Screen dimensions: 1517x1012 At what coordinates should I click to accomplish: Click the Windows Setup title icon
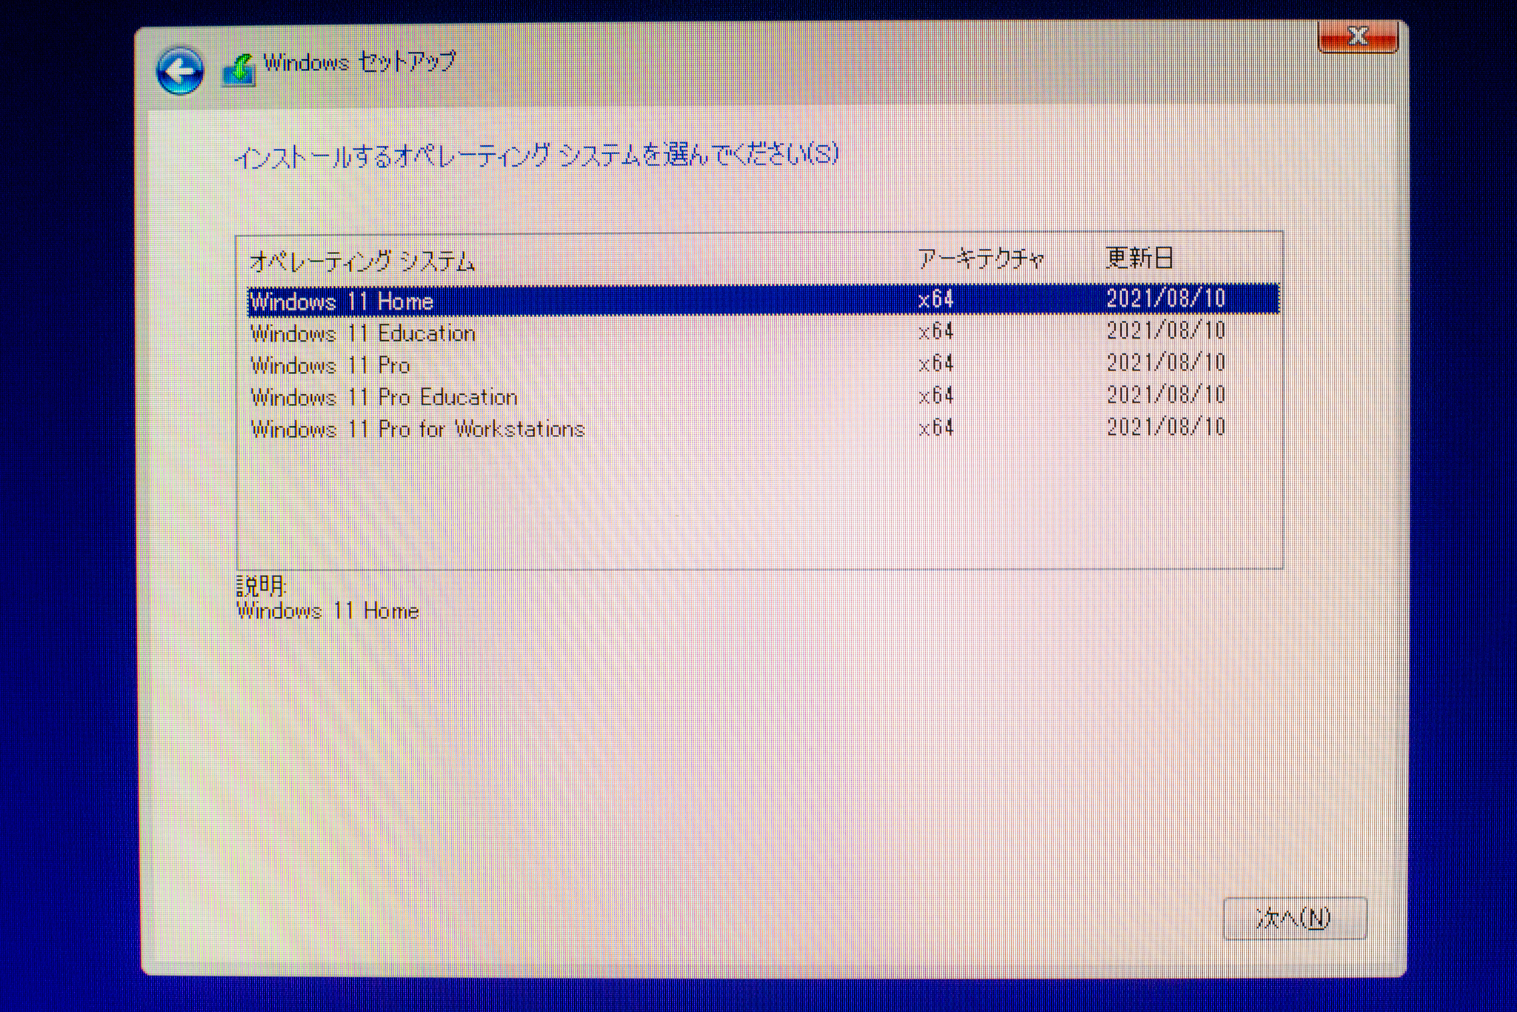pyautogui.click(x=239, y=71)
